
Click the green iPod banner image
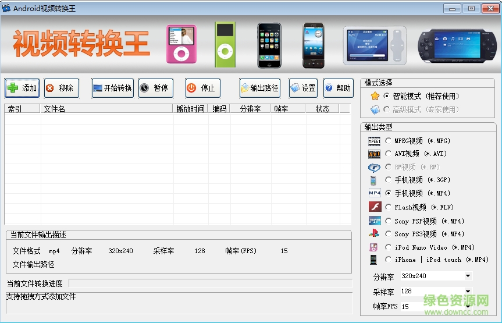(225, 45)
